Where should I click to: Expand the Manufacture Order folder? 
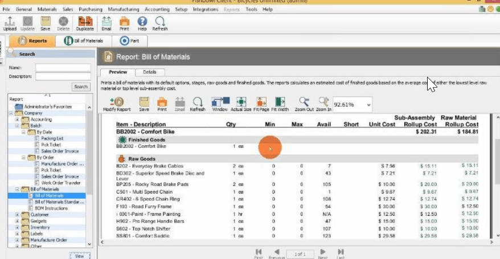click(x=17, y=240)
